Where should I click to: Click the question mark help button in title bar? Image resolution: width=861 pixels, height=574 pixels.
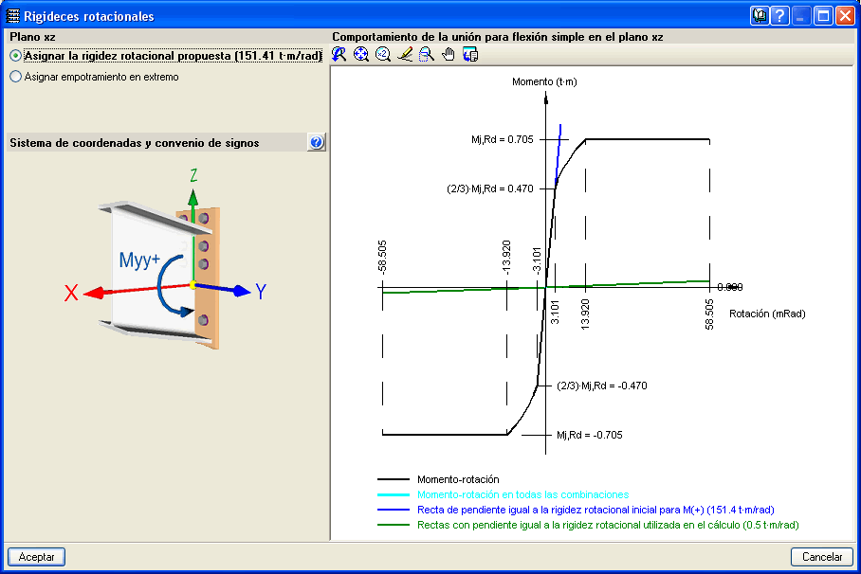point(779,16)
